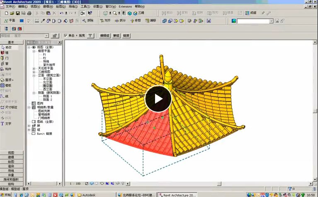
Task: Collapse the 剖面 (建筑剖面) tree node
Action: (34, 93)
